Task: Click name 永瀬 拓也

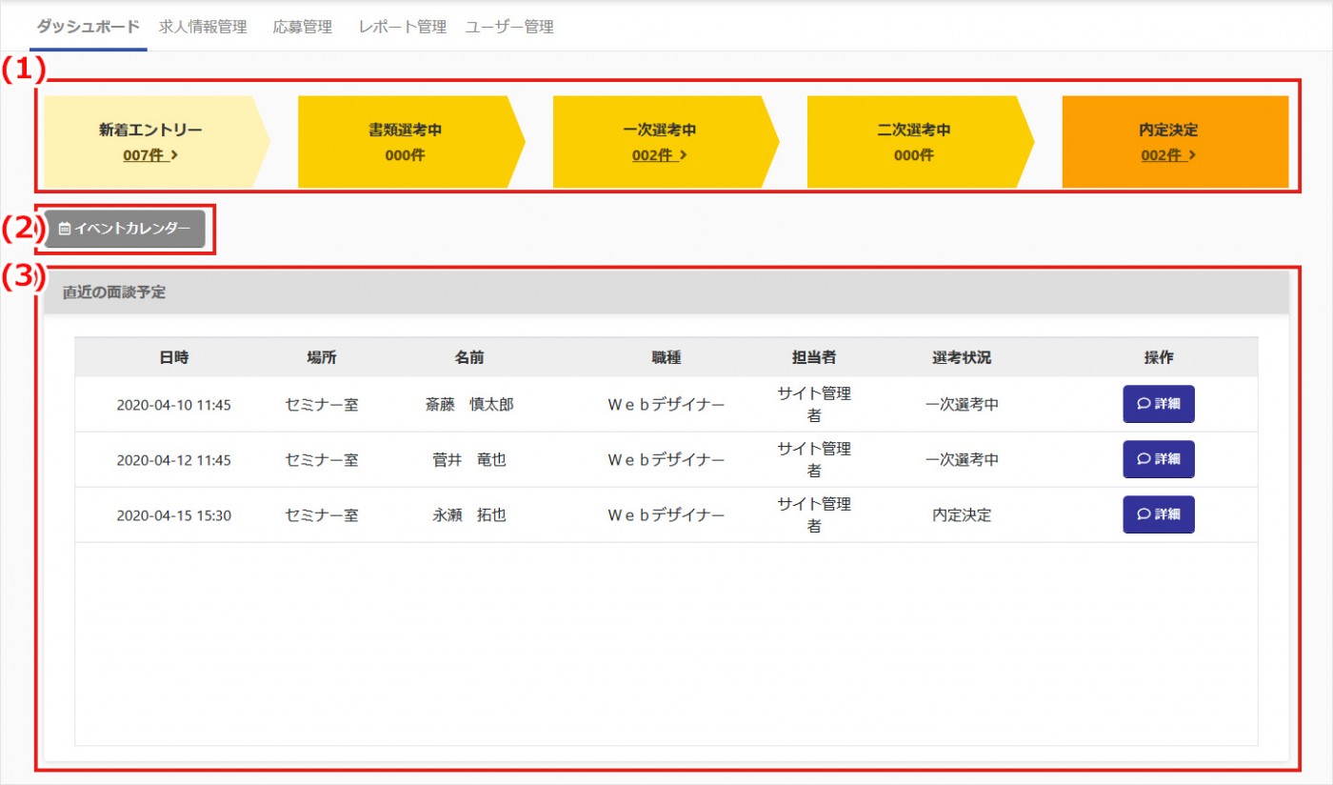Action: [x=468, y=515]
